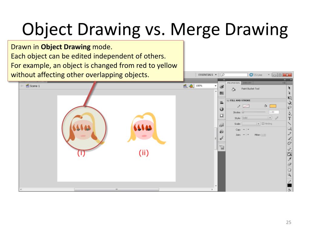Switch to the LIBRARY tab
Image resolution: width=310 pixels, height=233 pixels.
(247, 83)
